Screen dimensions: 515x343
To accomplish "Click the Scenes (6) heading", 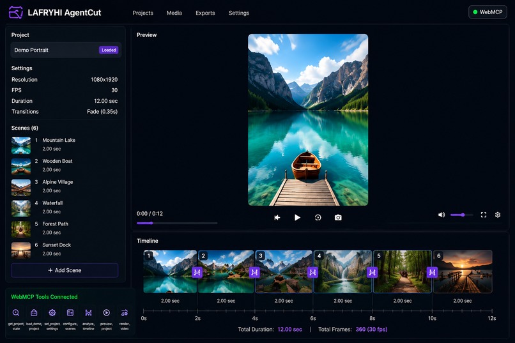I will pos(25,128).
